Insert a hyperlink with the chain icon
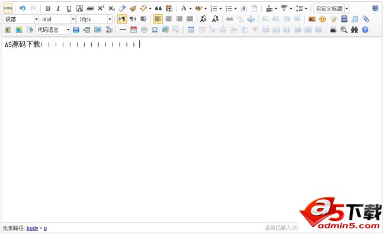 click(x=230, y=19)
